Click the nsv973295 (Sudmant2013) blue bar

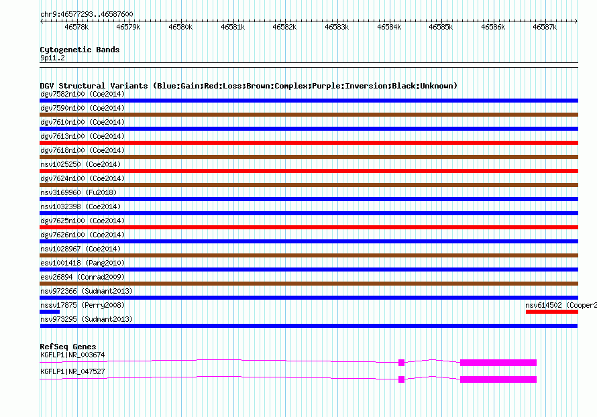pyautogui.click(x=309, y=326)
